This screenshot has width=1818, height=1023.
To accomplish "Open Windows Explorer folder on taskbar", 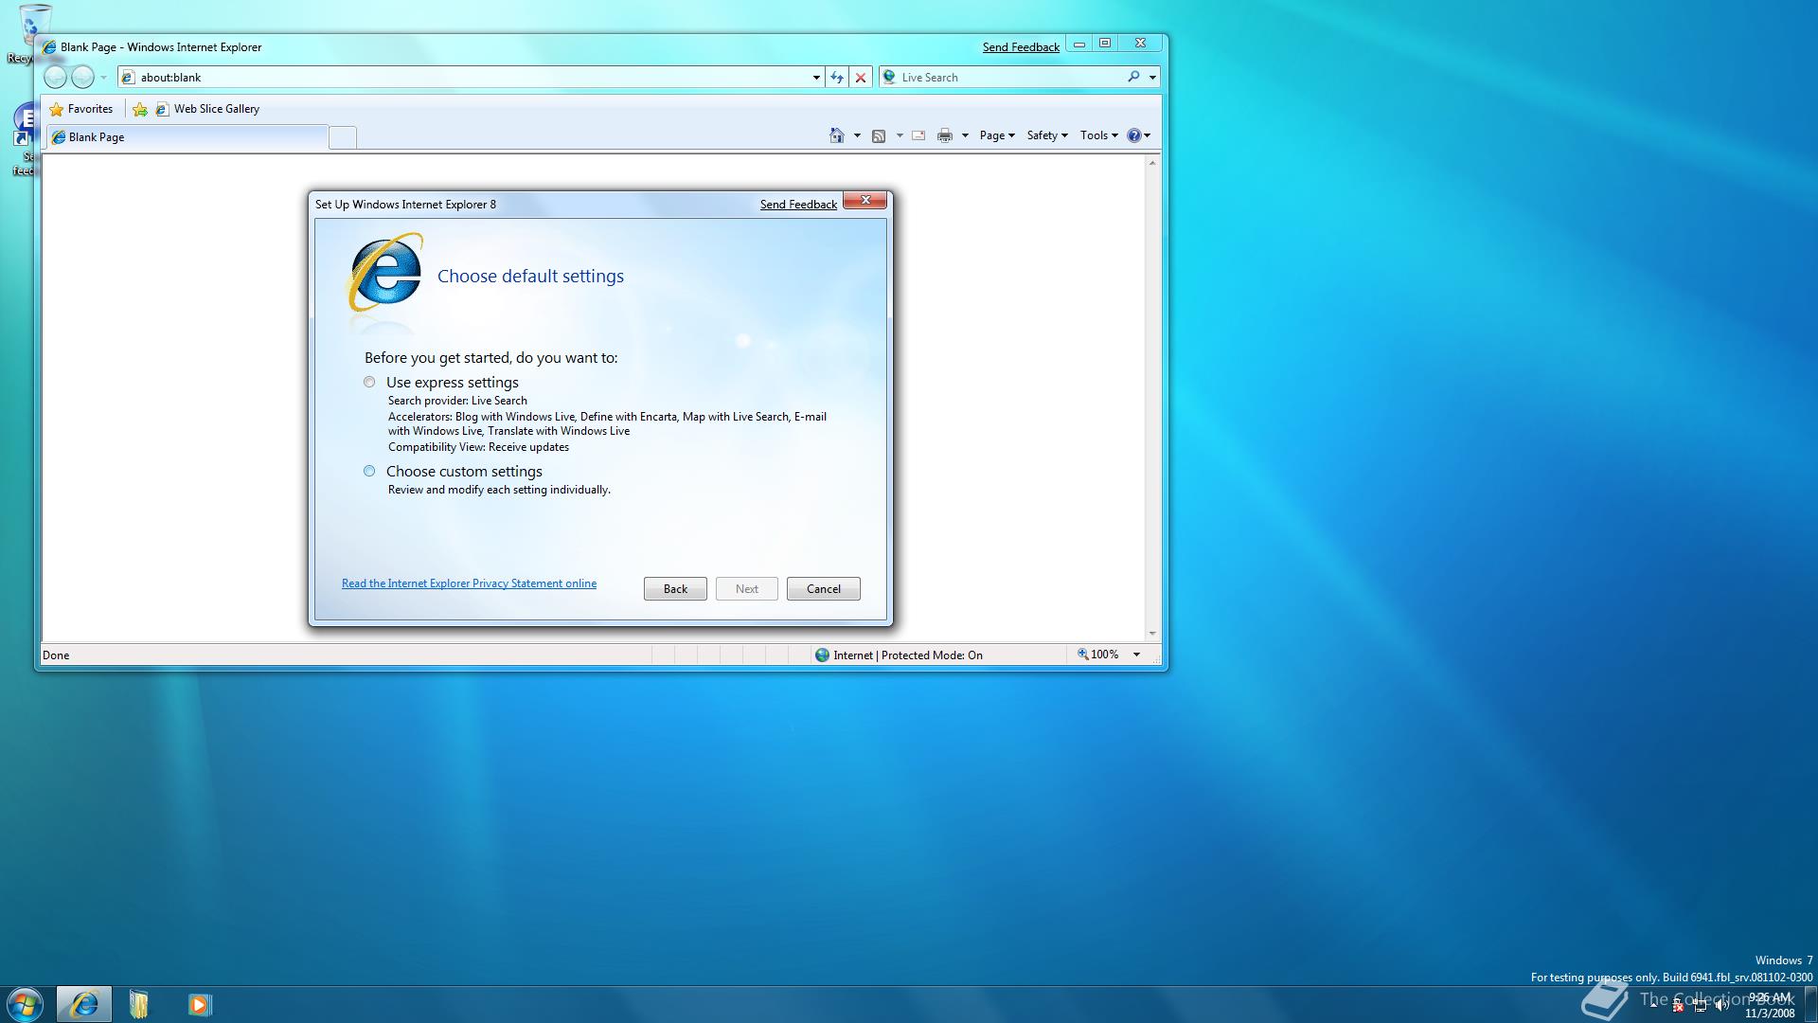I will [x=139, y=1004].
